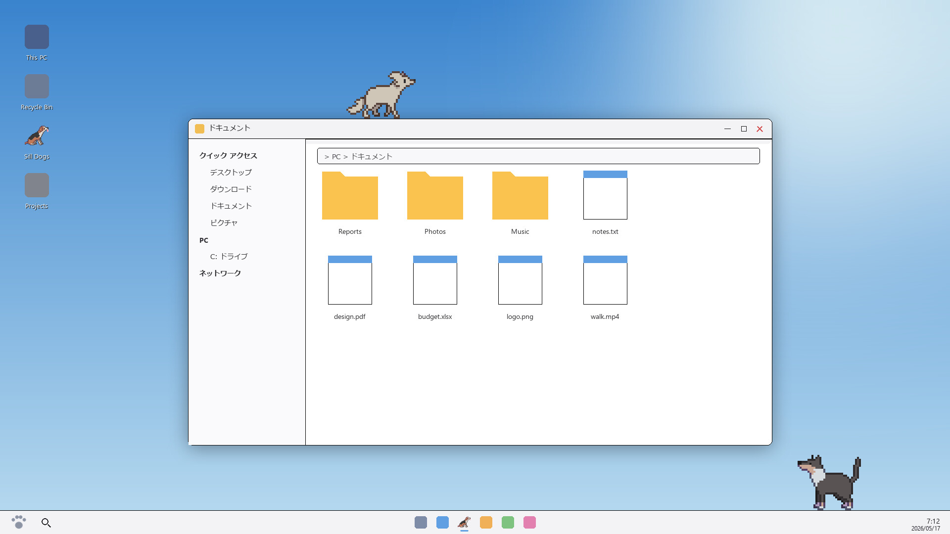Screen dimensions: 950x534
Task: Click the date 2026/05/17 in the taskbar
Action: [x=926, y=529]
